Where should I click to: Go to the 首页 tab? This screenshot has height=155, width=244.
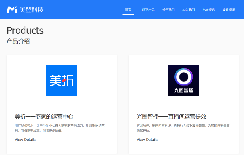pos(128,9)
